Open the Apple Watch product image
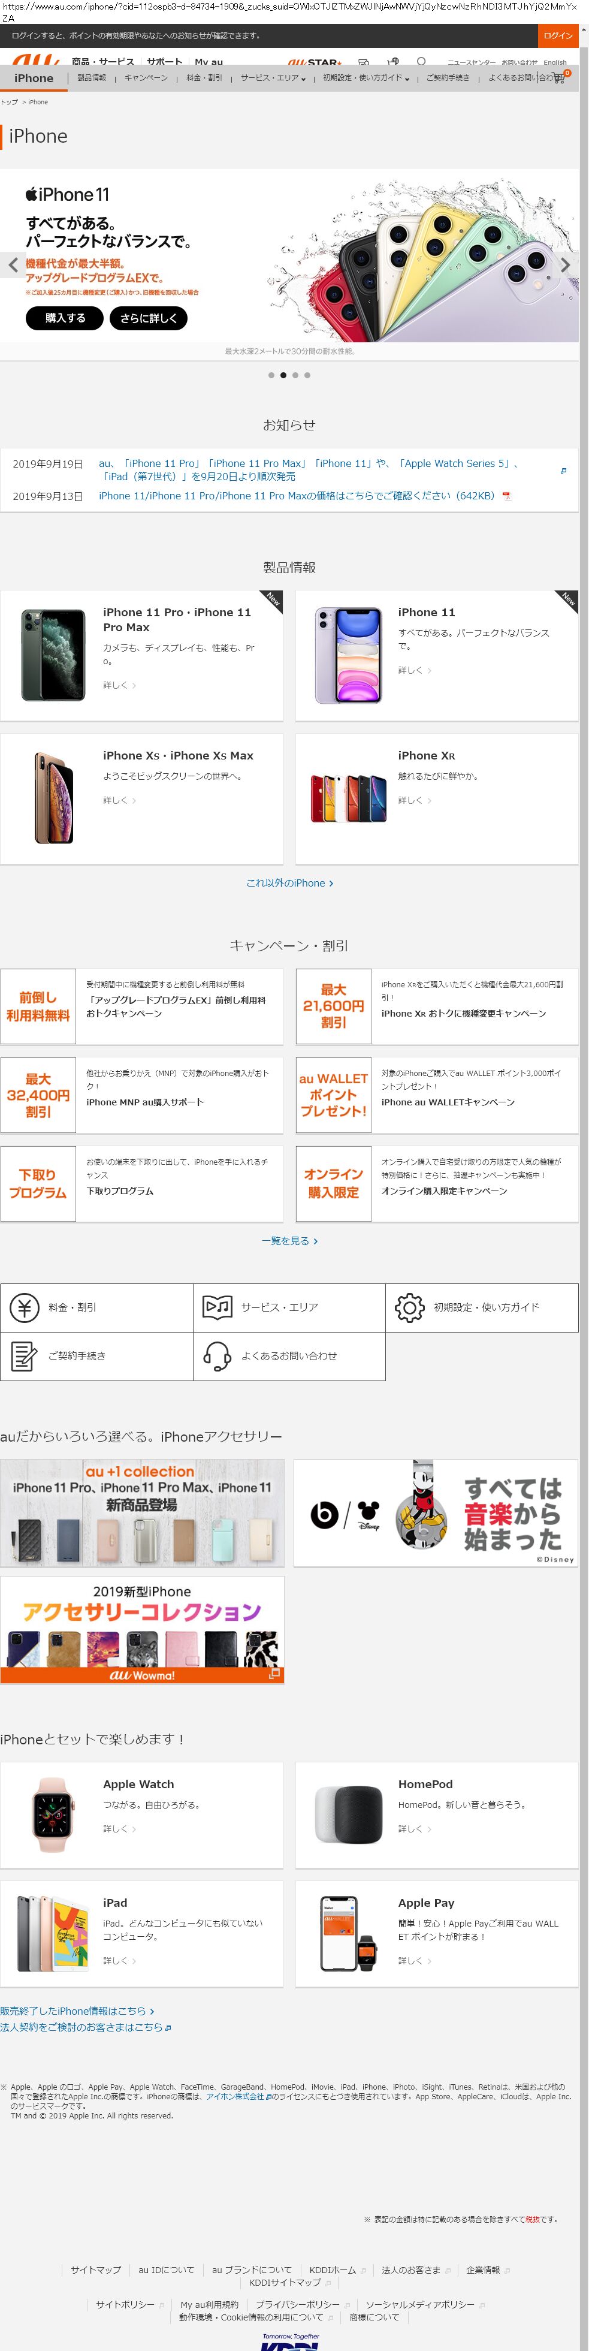Screen dimensions: 589x2351 (53, 1815)
